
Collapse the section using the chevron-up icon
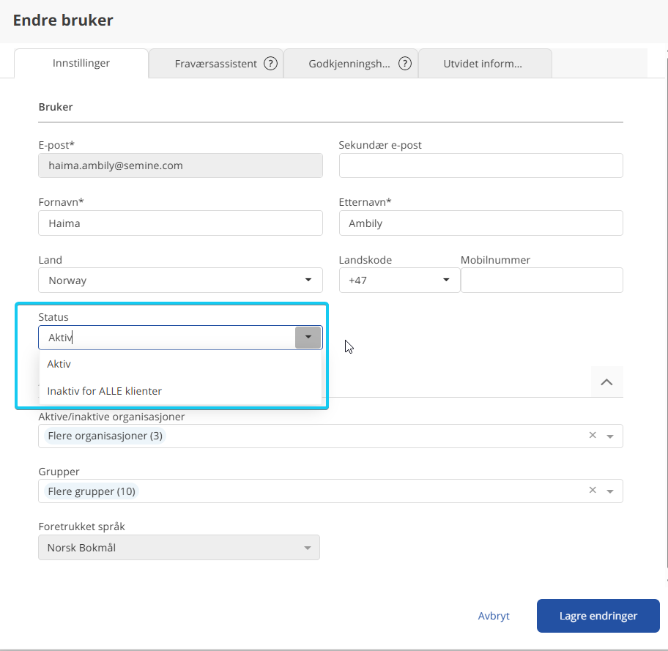point(606,382)
